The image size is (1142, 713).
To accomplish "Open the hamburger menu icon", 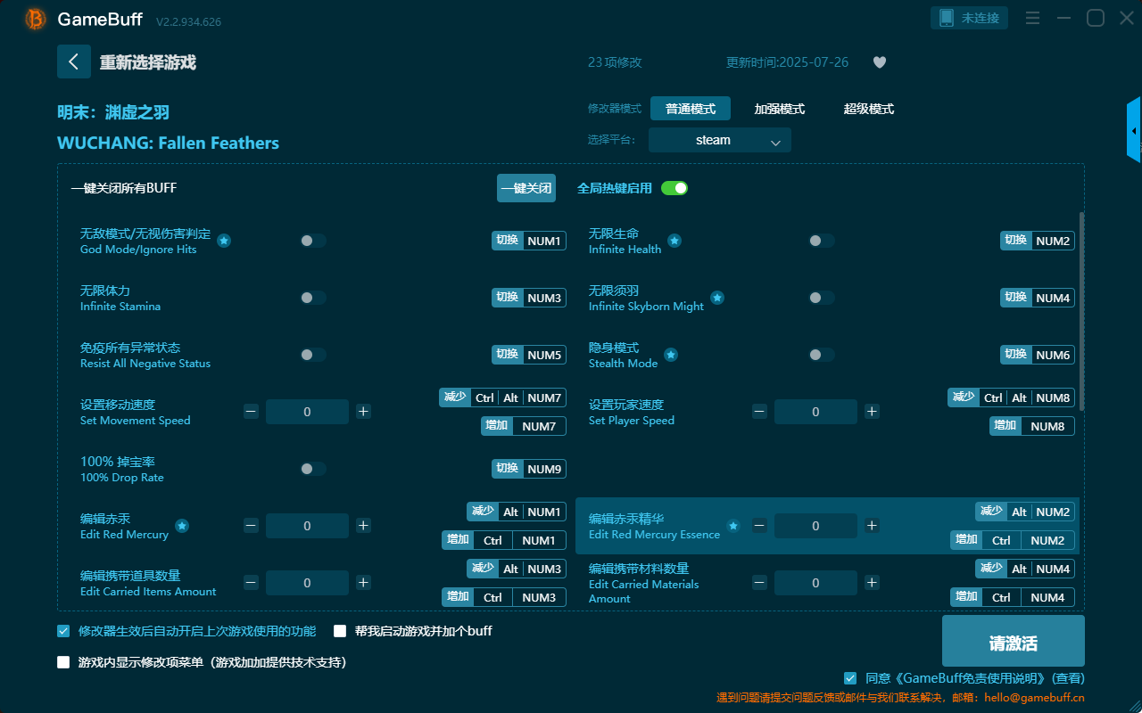I will click(1032, 18).
